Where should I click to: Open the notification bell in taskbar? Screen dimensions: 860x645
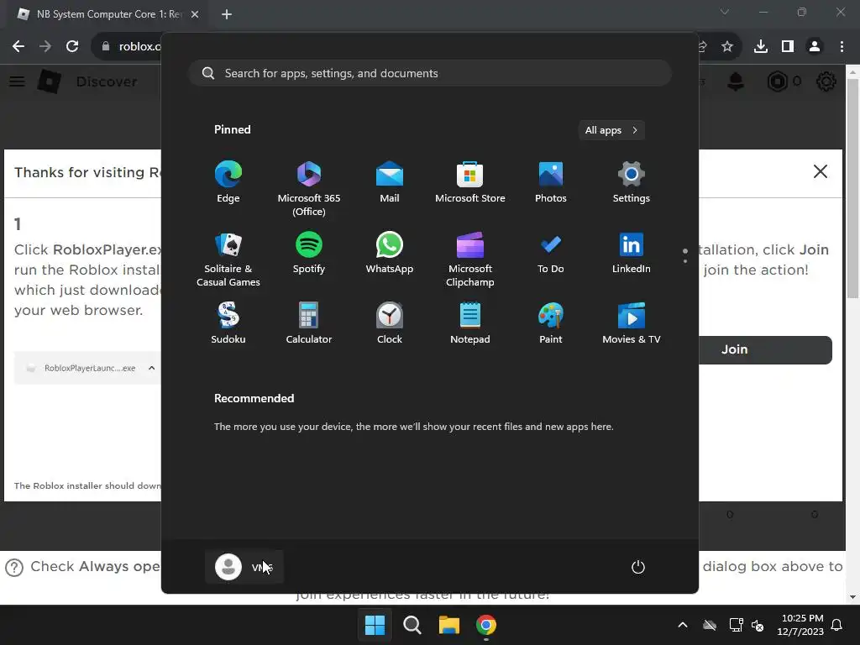pos(837,625)
